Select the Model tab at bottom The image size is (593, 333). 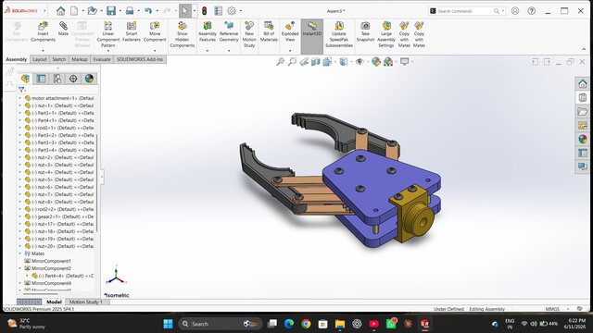pyautogui.click(x=54, y=302)
